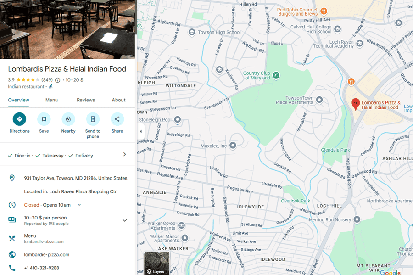Click the website globe icon
The height and width of the screenshot is (275, 413).
coord(12,254)
